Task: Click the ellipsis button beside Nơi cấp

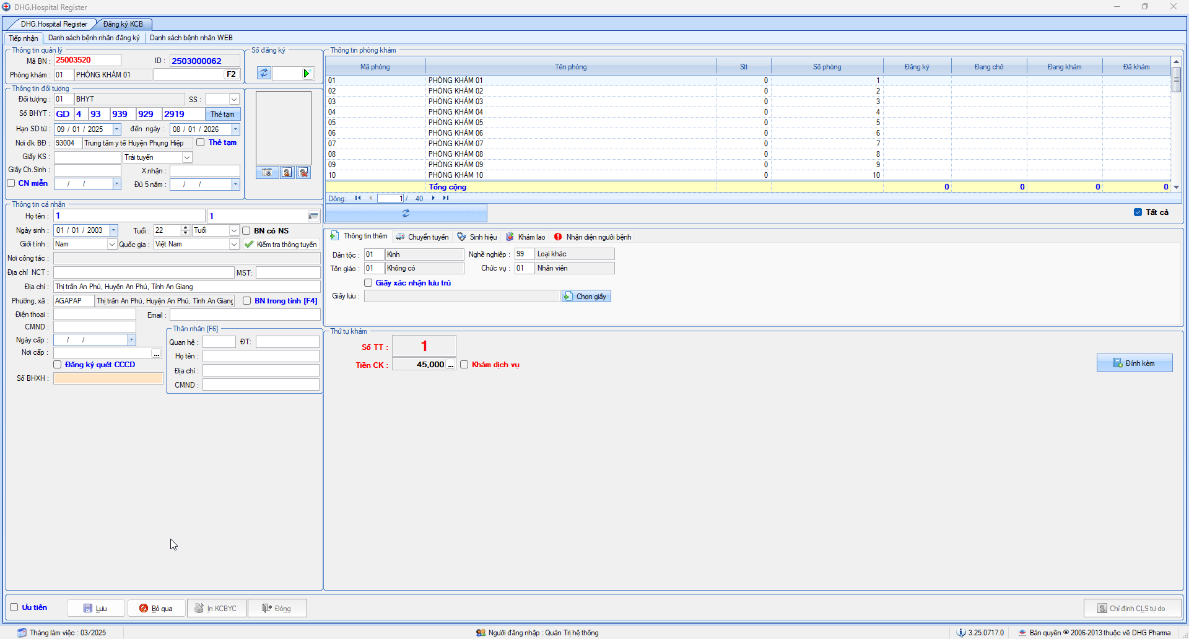Action: [157, 354]
